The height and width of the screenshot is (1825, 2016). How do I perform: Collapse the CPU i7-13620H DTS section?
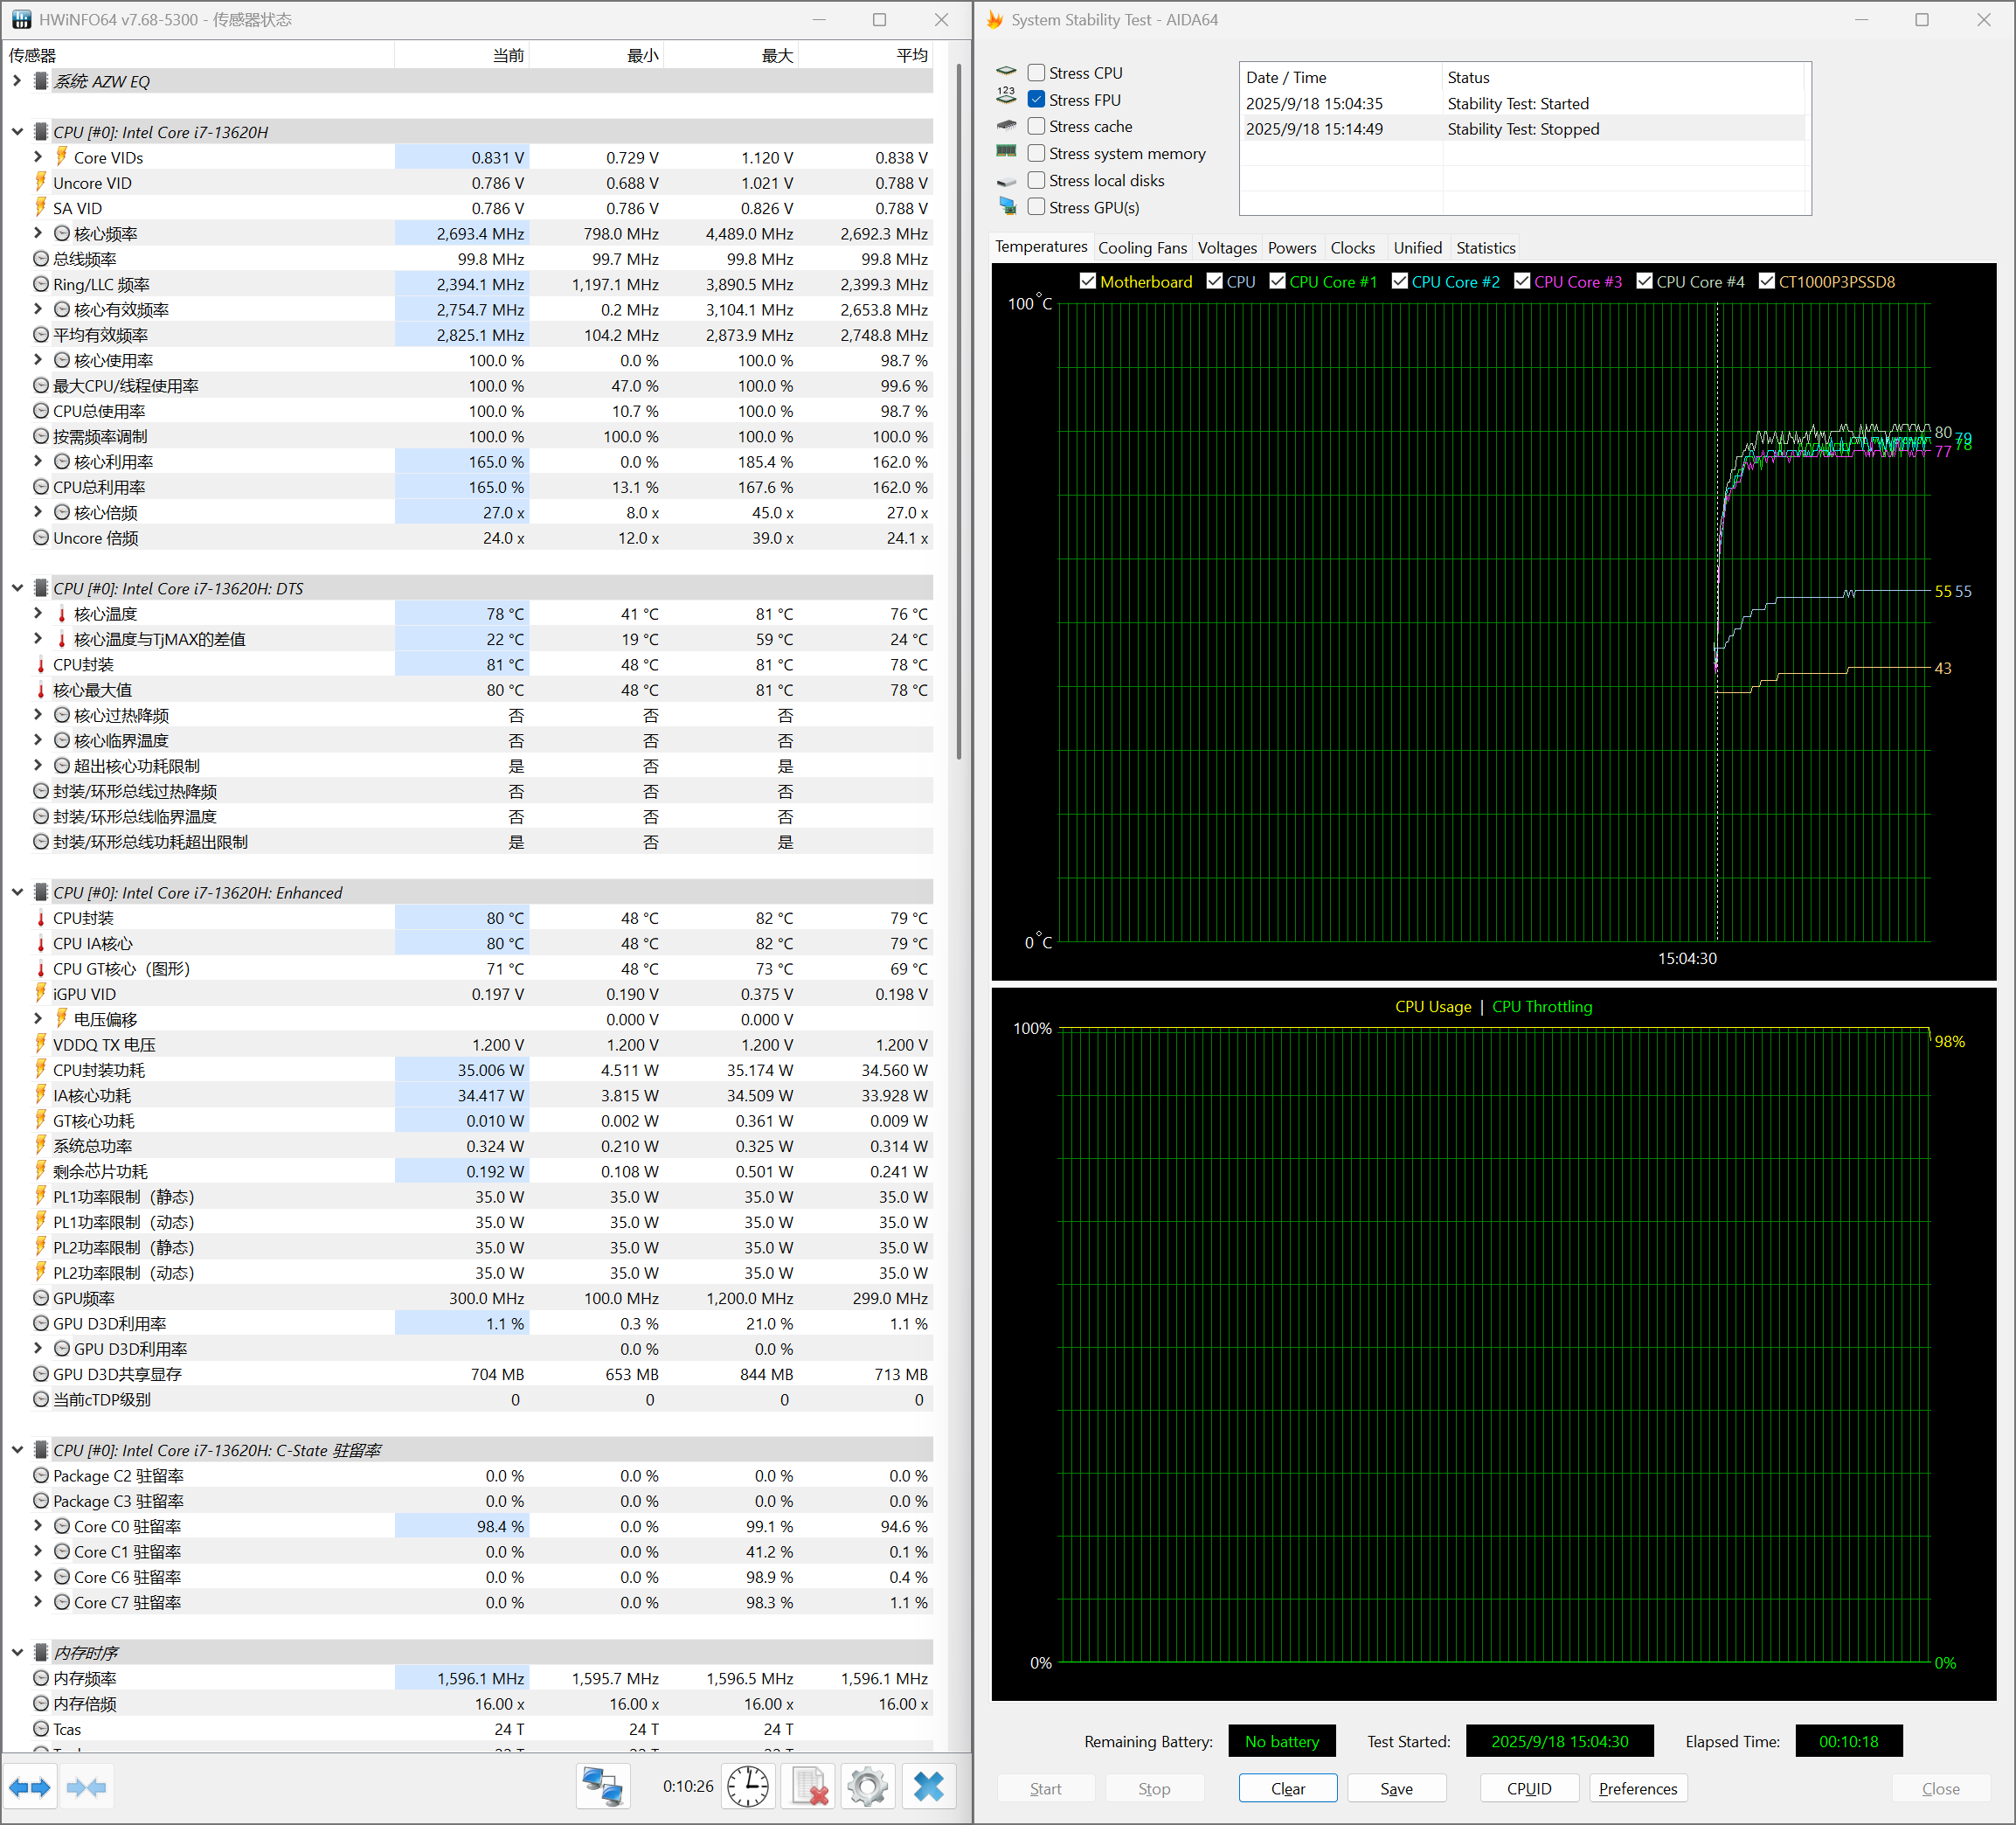coord(17,588)
